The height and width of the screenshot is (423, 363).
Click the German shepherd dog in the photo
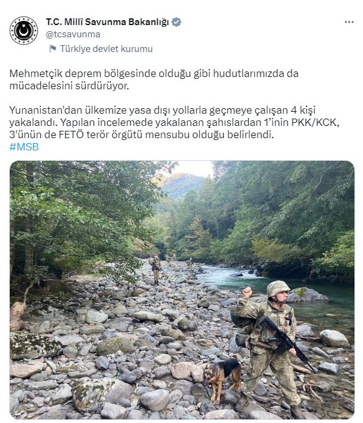pos(222,378)
